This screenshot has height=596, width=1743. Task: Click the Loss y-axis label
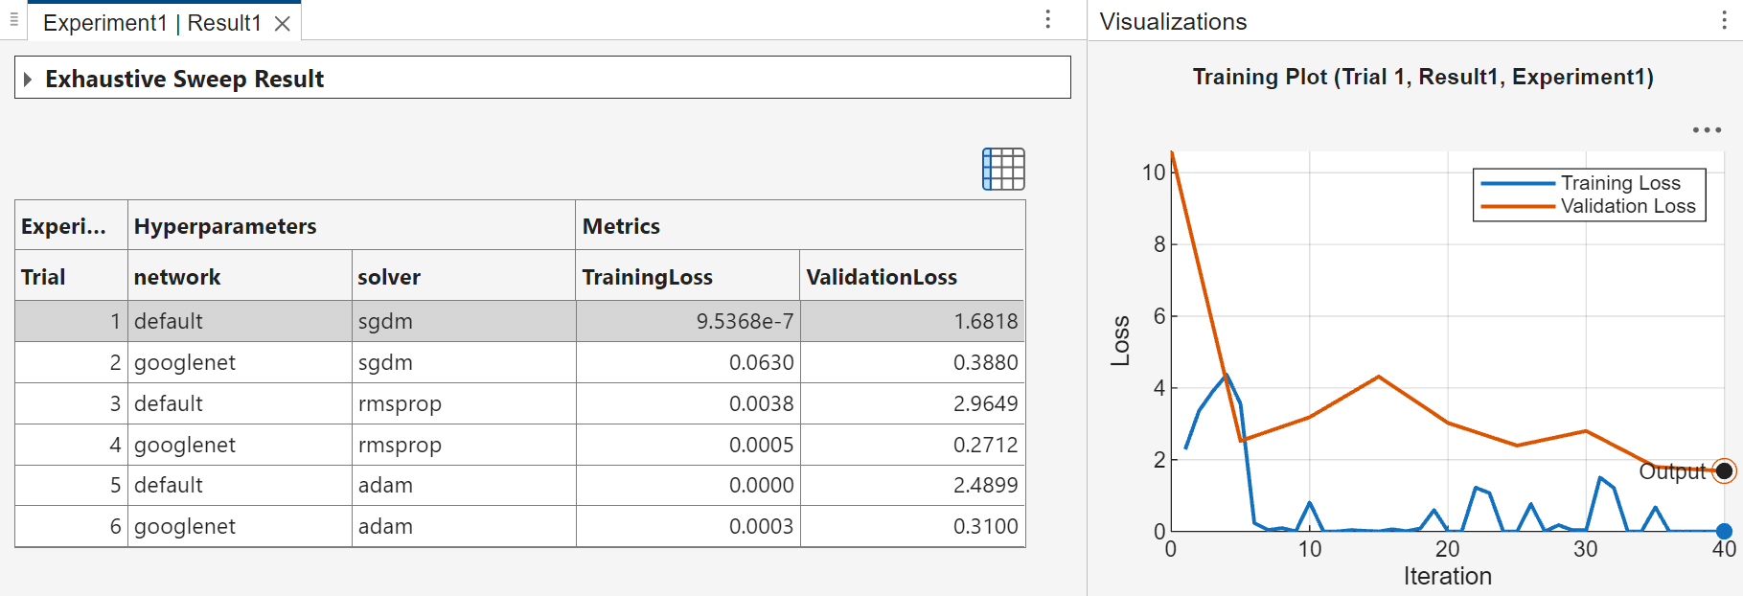coord(1120,340)
